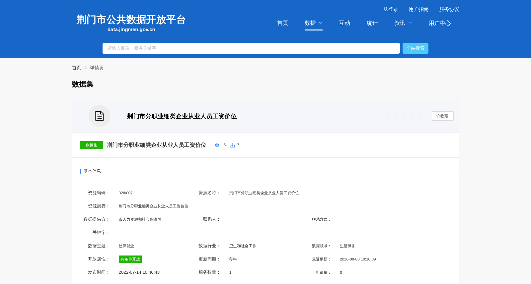This screenshot has height=284, width=531.
Task: Open the 数据 navigation tab
Action: 310,23
